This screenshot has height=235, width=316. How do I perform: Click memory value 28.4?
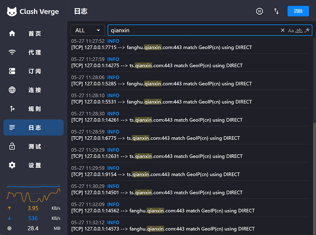pos(33,228)
